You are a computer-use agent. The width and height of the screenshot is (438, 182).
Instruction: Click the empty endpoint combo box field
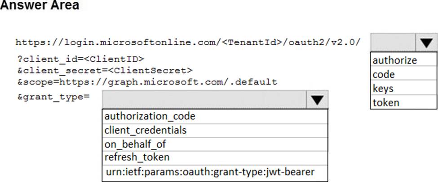coord(393,43)
